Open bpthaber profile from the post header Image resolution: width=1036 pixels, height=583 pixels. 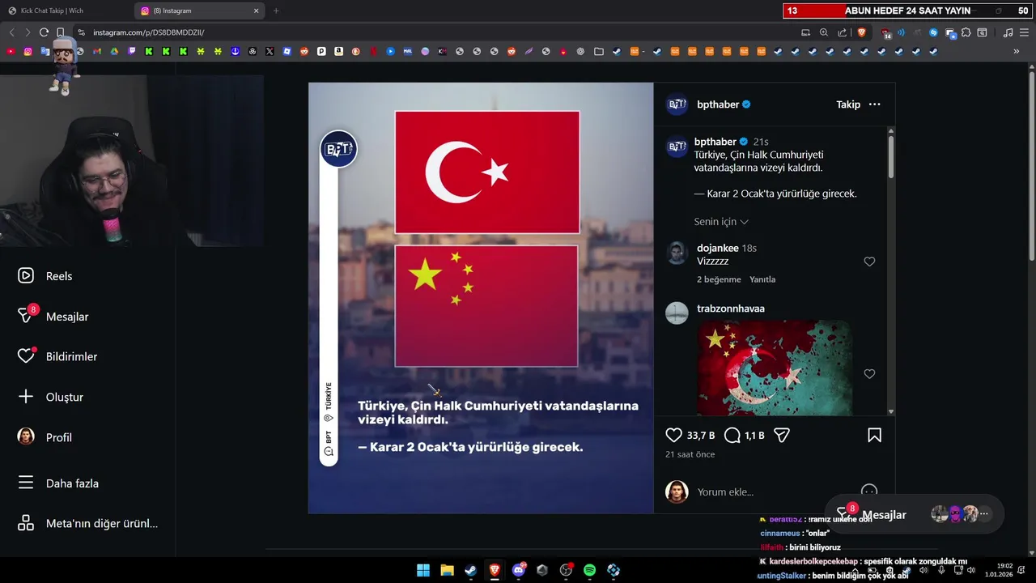click(x=716, y=104)
